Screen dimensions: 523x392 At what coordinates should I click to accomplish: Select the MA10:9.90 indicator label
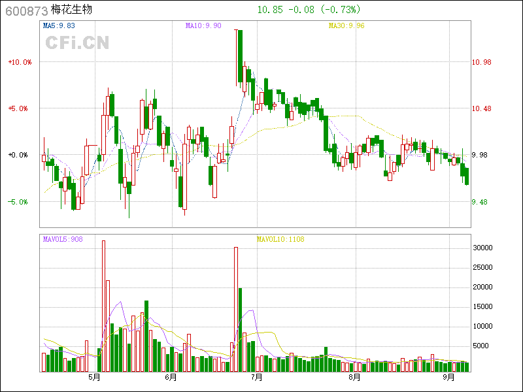[x=203, y=25]
